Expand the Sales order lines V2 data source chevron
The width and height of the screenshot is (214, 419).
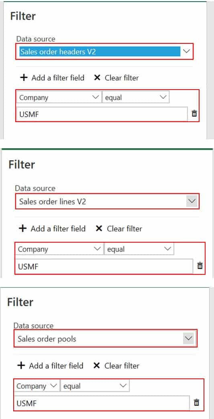tap(192, 201)
